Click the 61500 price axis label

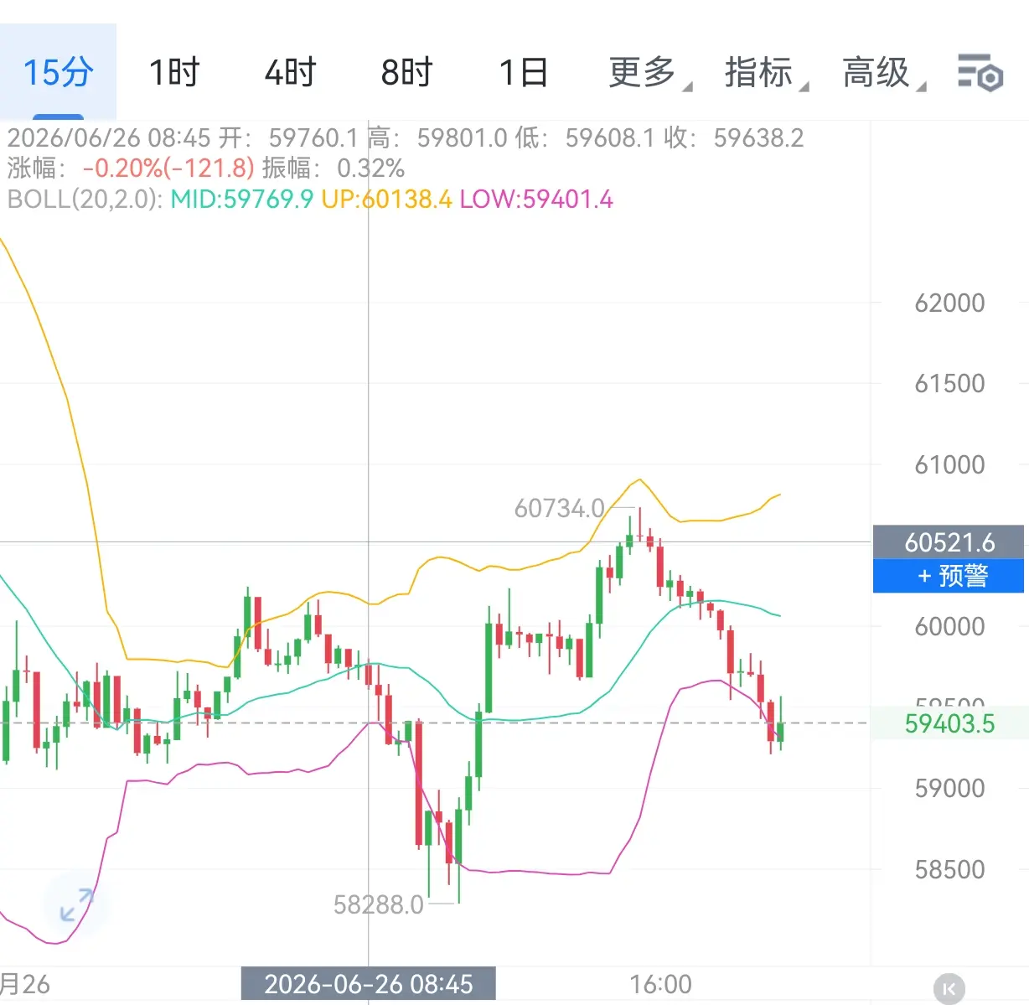pyautogui.click(x=949, y=383)
